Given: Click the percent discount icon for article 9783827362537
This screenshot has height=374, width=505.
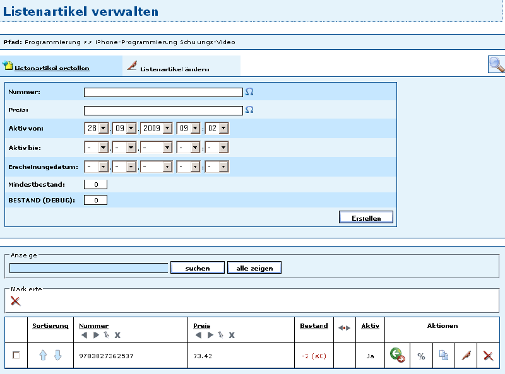Looking at the screenshot, I should pos(421,355).
